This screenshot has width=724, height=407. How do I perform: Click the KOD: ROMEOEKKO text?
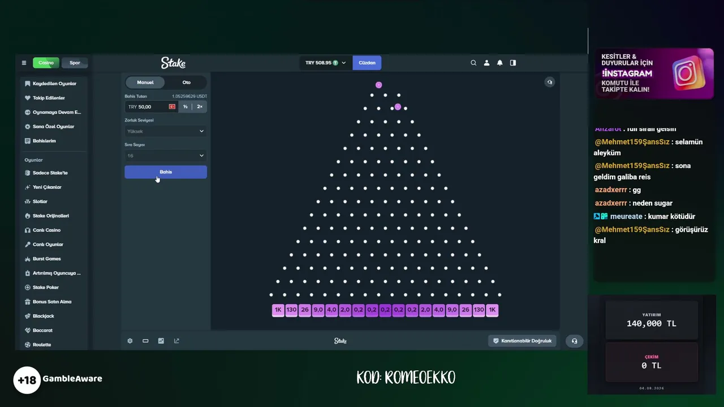[406, 378]
